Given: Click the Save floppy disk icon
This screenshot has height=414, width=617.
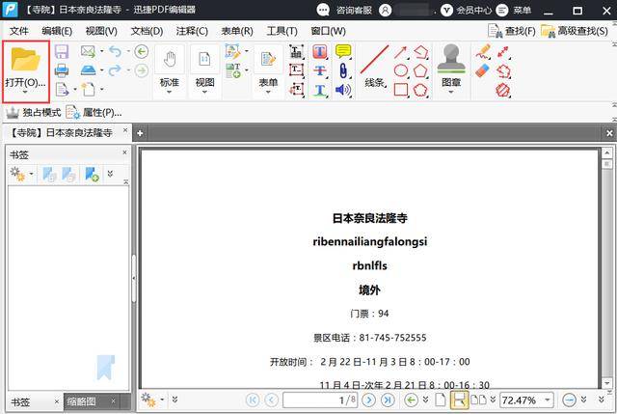Looking at the screenshot, I should [x=62, y=51].
